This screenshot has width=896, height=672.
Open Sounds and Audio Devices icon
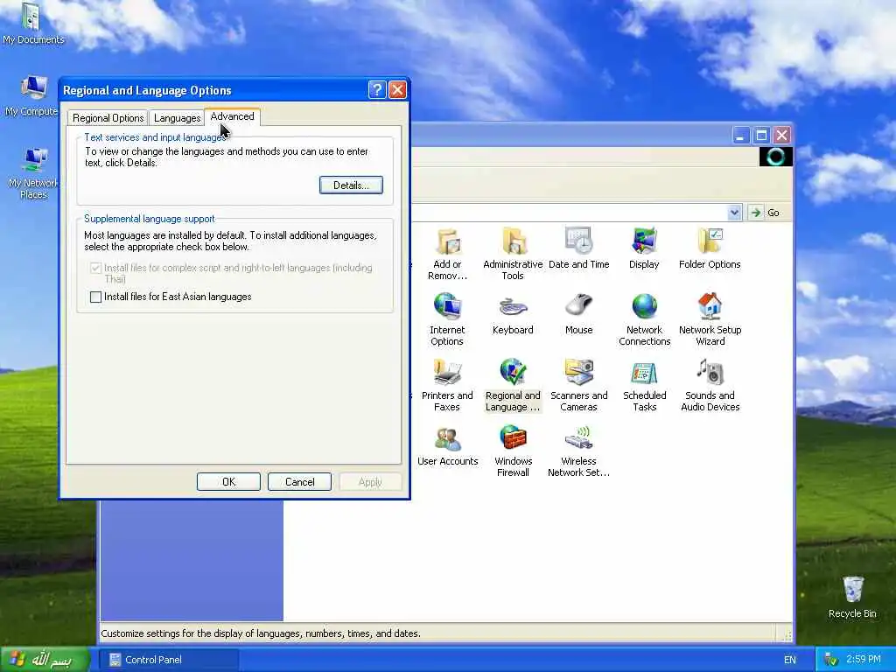pos(710,373)
